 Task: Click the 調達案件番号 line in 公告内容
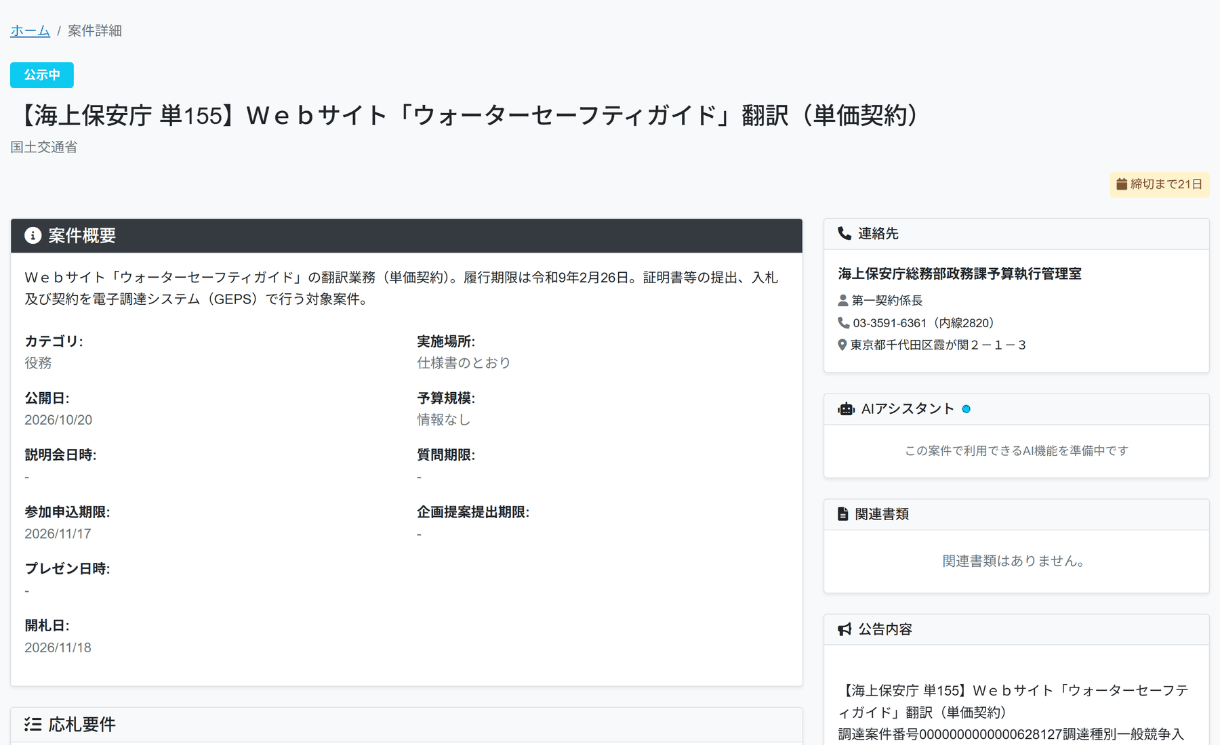pos(1011,734)
